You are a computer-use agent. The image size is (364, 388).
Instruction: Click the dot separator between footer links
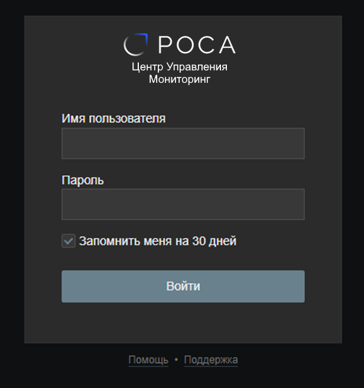tap(176, 360)
